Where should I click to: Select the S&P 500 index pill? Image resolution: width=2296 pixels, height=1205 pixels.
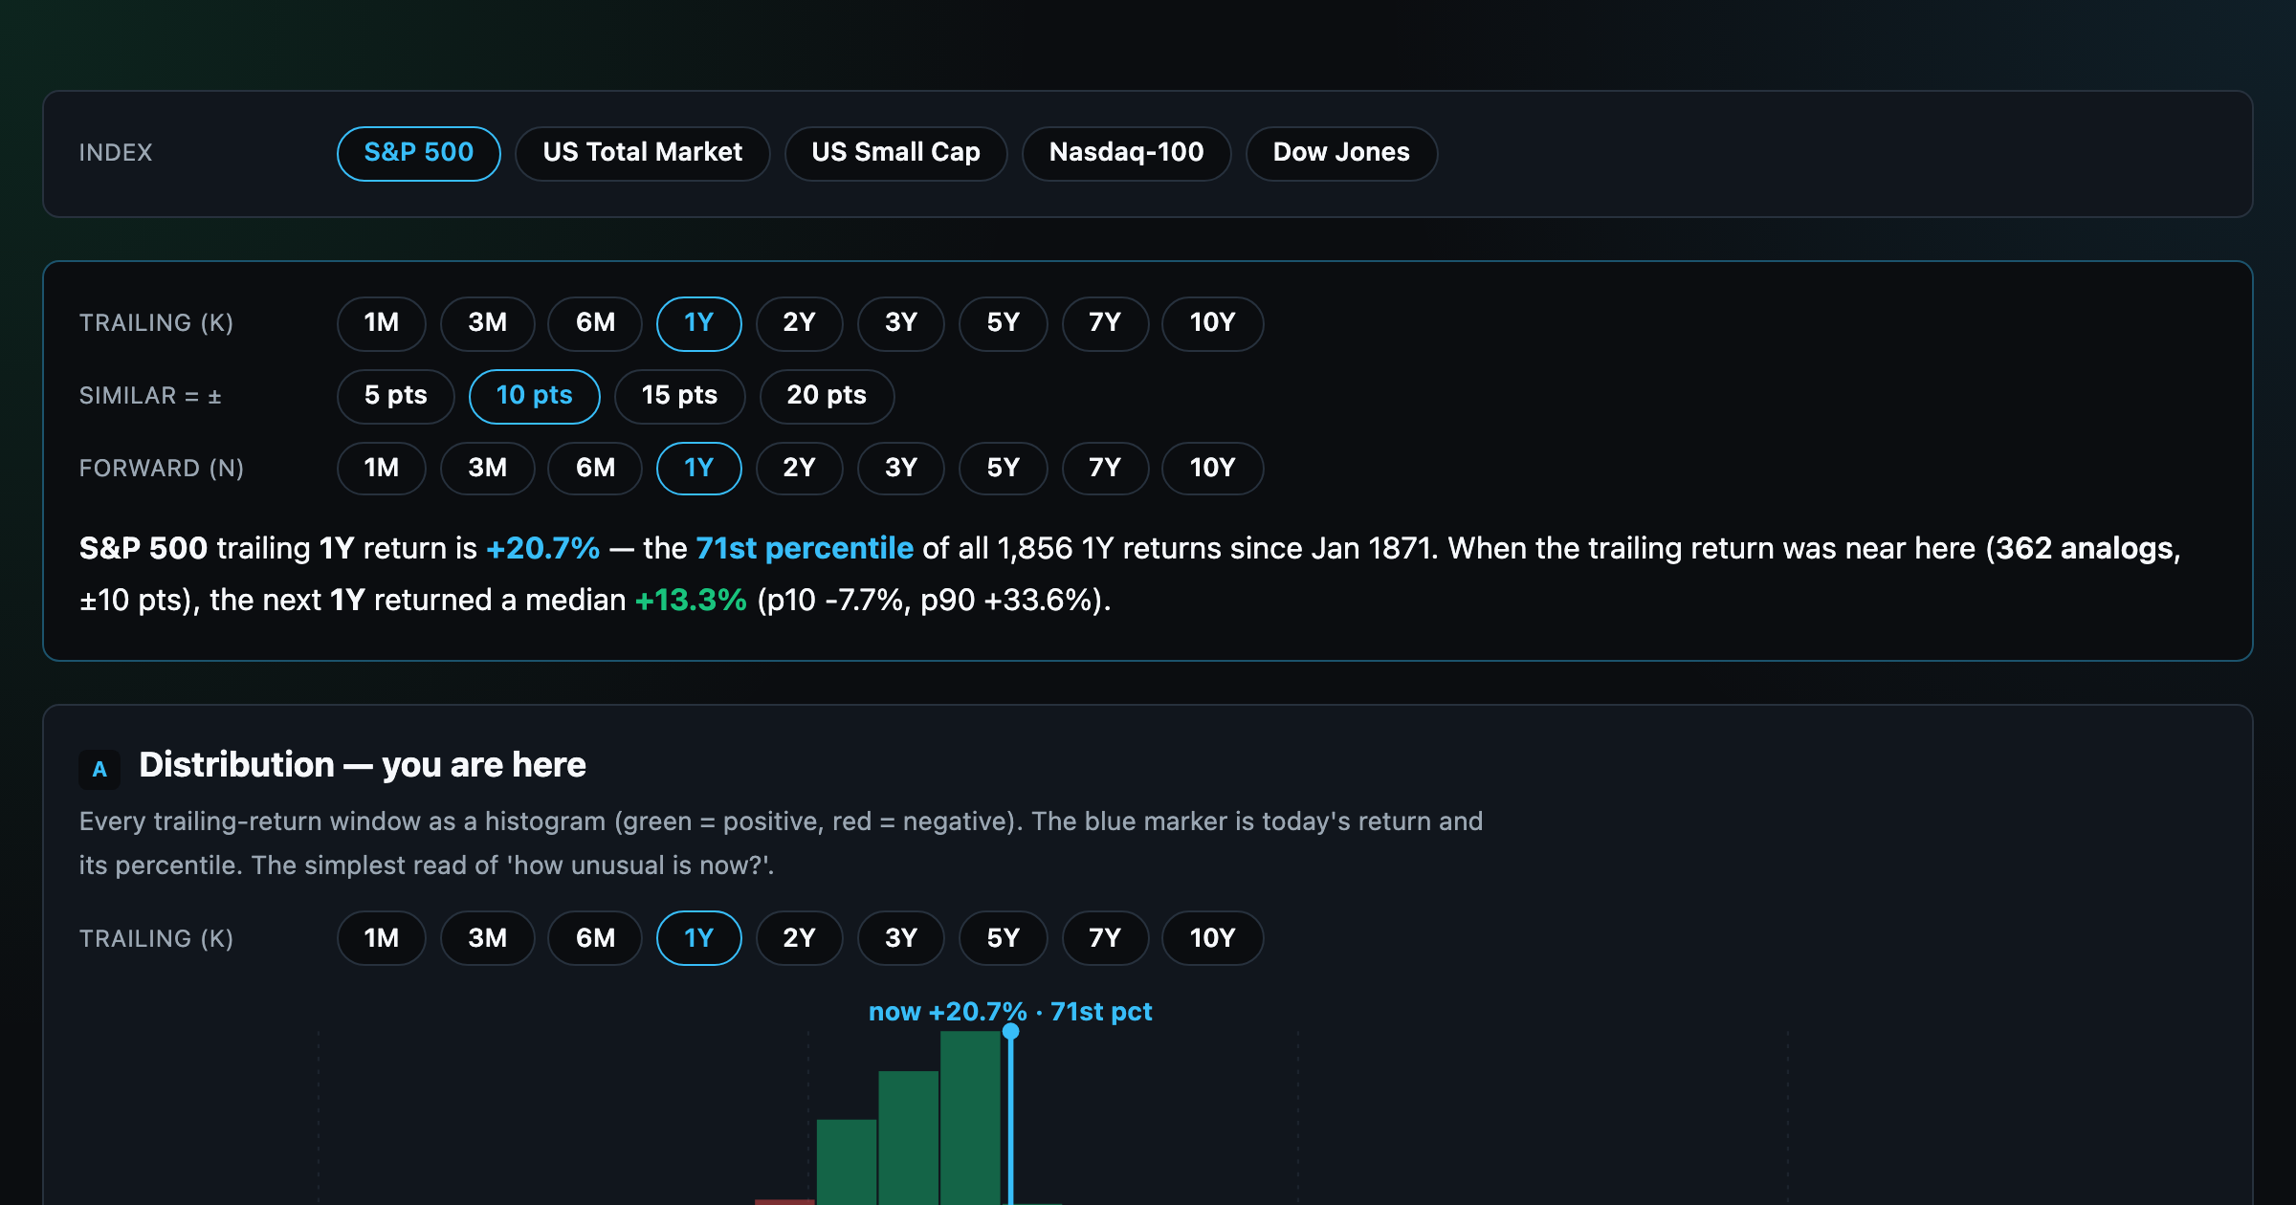418,153
